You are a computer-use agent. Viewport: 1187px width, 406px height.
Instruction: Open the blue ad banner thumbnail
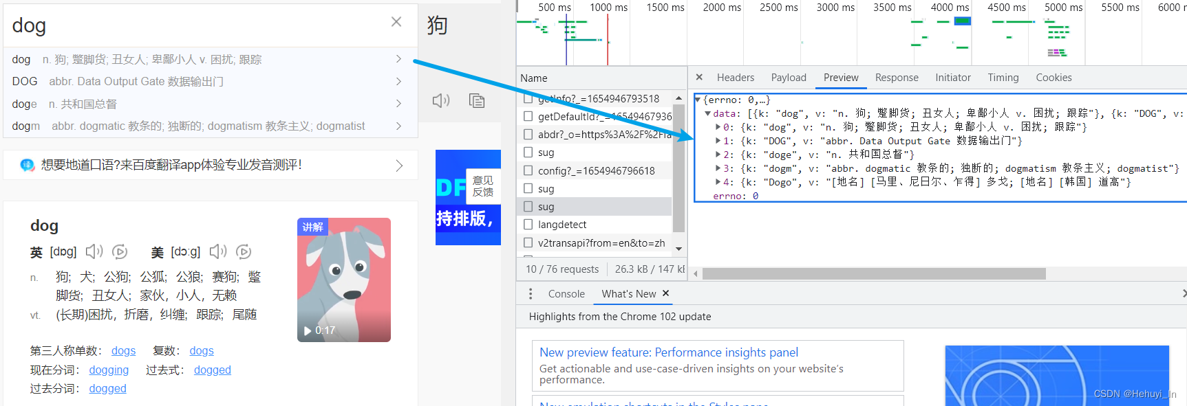[468, 197]
